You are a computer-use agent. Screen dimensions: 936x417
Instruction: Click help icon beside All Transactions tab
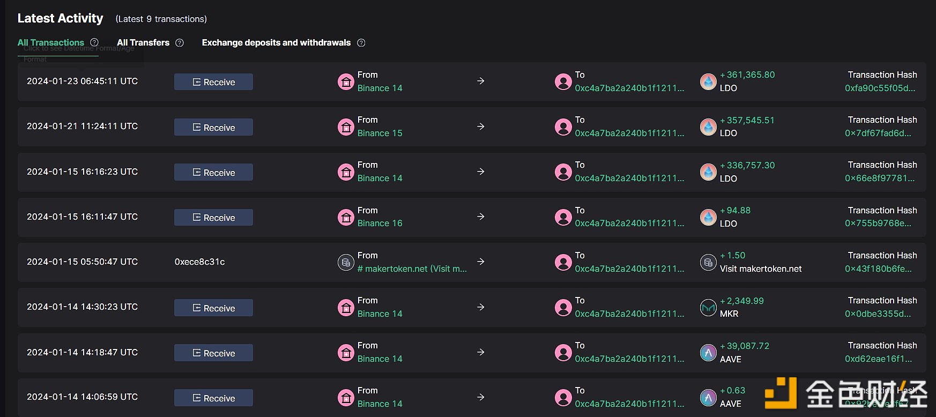click(x=94, y=42)
